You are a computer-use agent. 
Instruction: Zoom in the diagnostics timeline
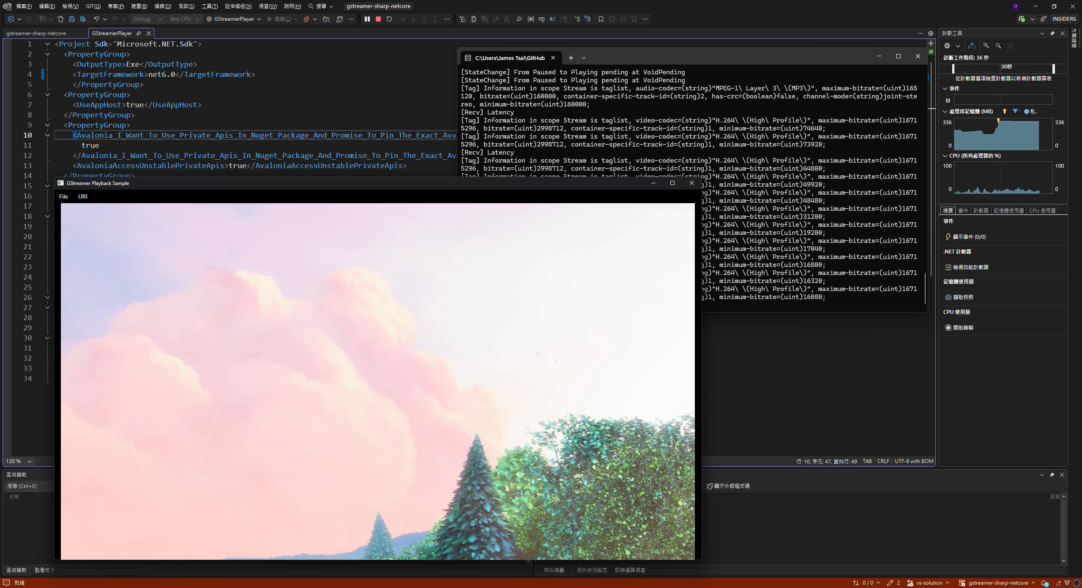tap(986, 46)
